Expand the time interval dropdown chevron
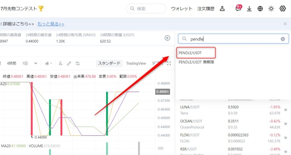Image resolution: width=291 pixels, height=155 pixels. pos(36,64)
